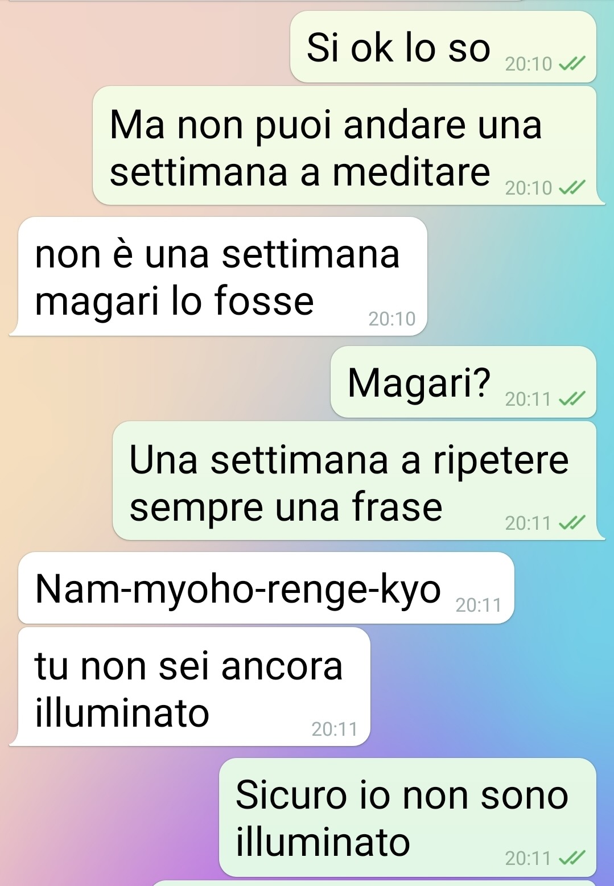
Task: Tap 'Una settimana a ripetere sempre una frase'
Action: coord(358,481)
